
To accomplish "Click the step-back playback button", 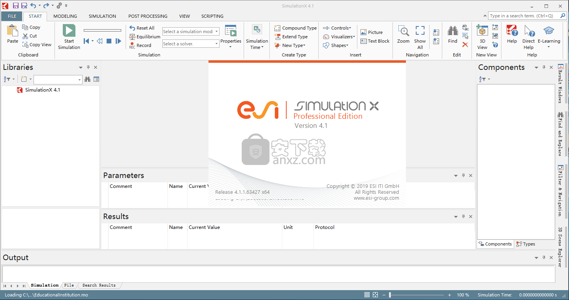I will 86,41.
